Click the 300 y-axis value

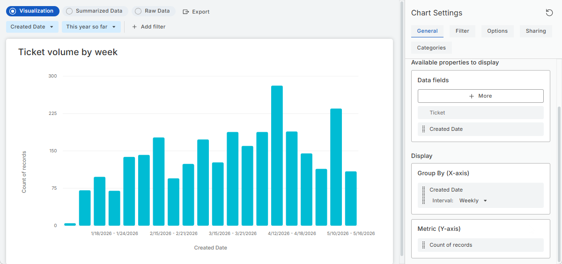[52, 76]
